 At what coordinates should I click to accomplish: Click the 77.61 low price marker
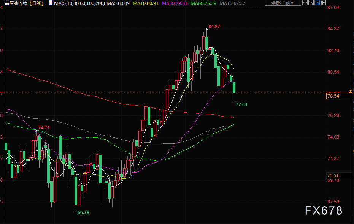coord(241,104)
